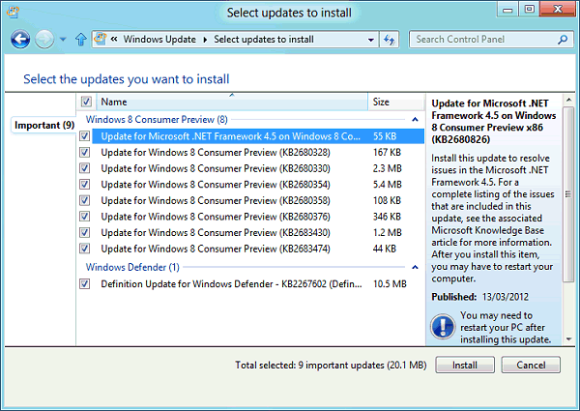Click the Refresh button beside address bar
580x411 pixels.
coord(390,40)
